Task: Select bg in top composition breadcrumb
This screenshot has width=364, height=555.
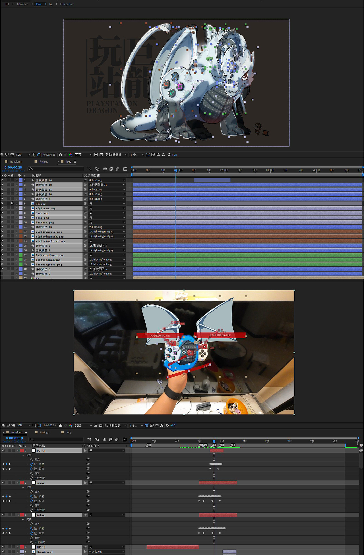Action: tap(51, 4)
